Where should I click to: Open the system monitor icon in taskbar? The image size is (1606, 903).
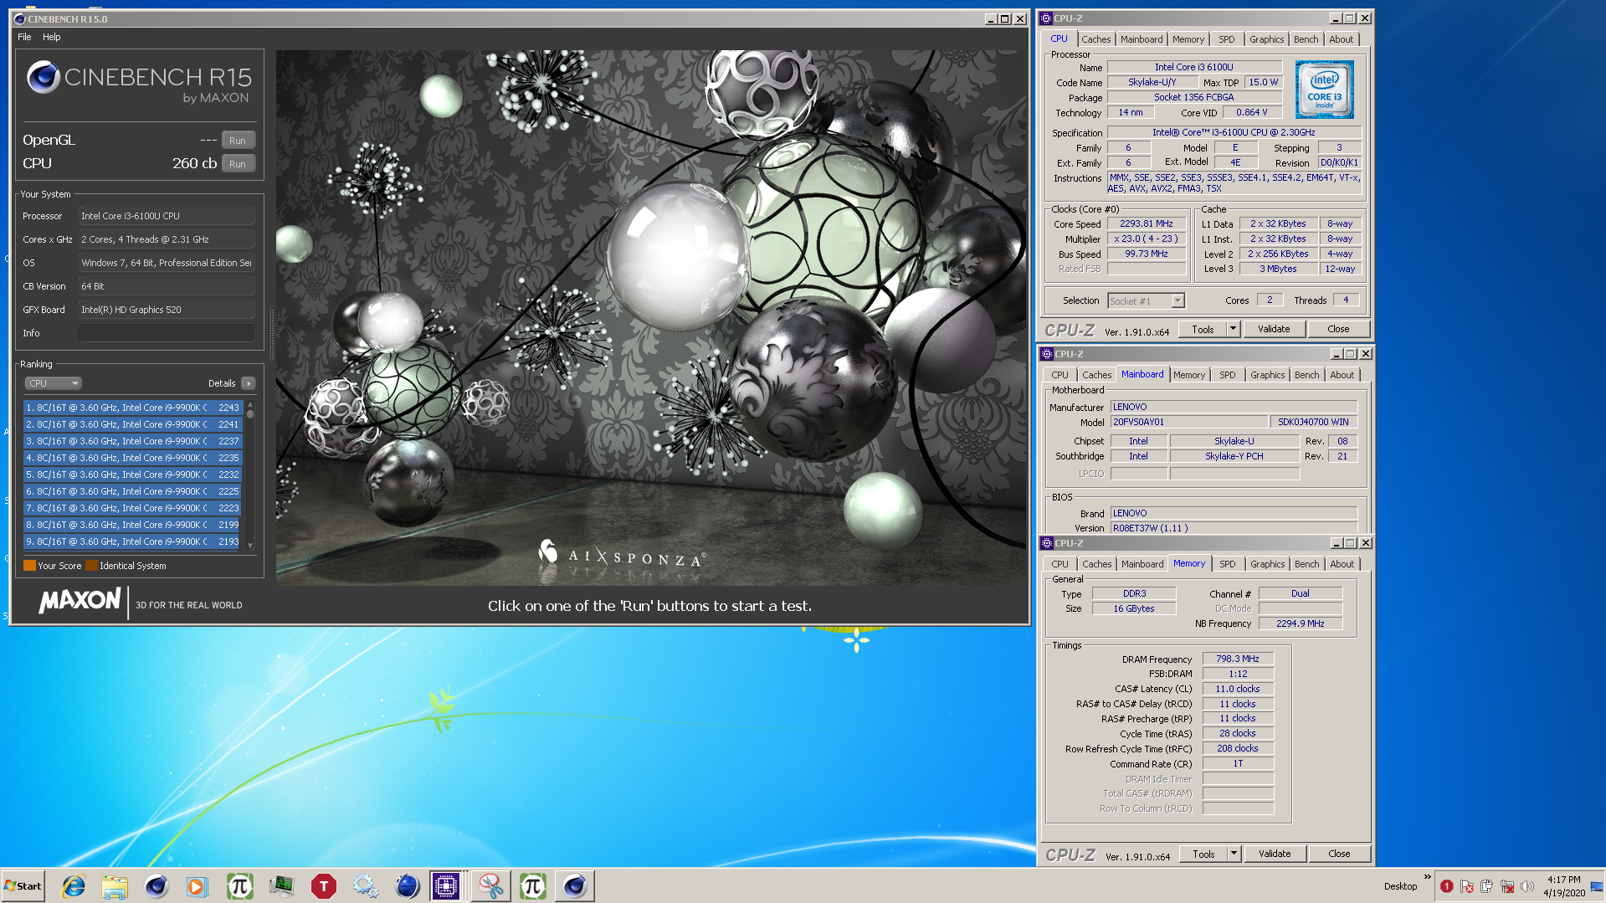(281, 886)
